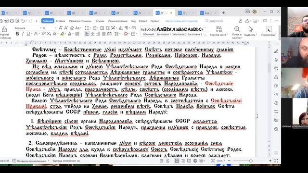Justify the paragraph text
This screenshot has width=308, height=173.
tap(104, 34)
